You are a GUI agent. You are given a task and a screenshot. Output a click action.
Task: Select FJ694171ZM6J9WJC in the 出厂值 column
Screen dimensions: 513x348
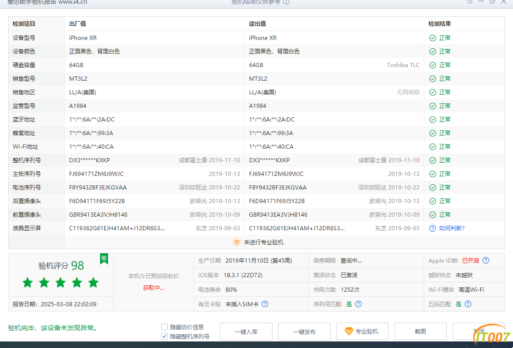[x=96, y=174]
